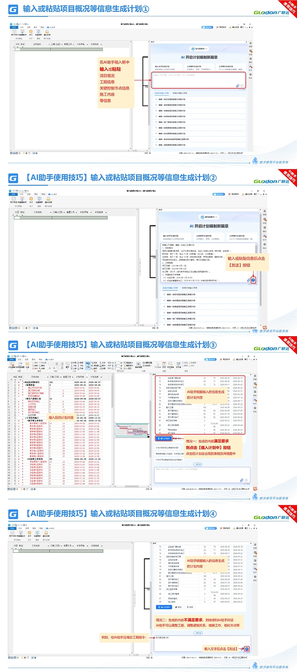Image resolution: width=297 pixels, height=672 pixels.
Task: Click 关于 toolbar icon in step ② screenshot
Action: (31, 200)
